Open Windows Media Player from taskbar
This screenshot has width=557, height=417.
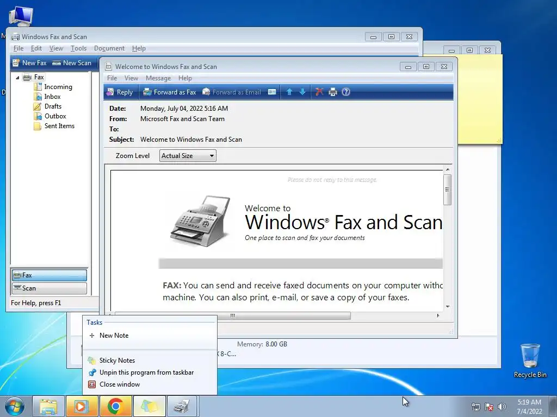[82, 406]
